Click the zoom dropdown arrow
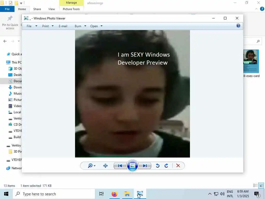Screen dimensions: 265x199 coord(94,166)
